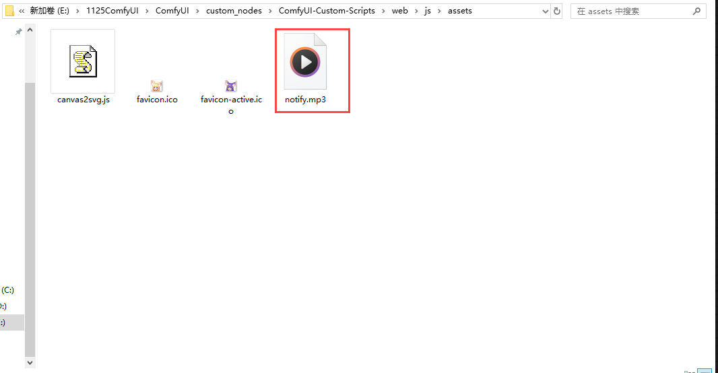This screenshot has width=718, height=373.
Task: Switch to large icons view in status bar
Action: (x=705, y=370)
